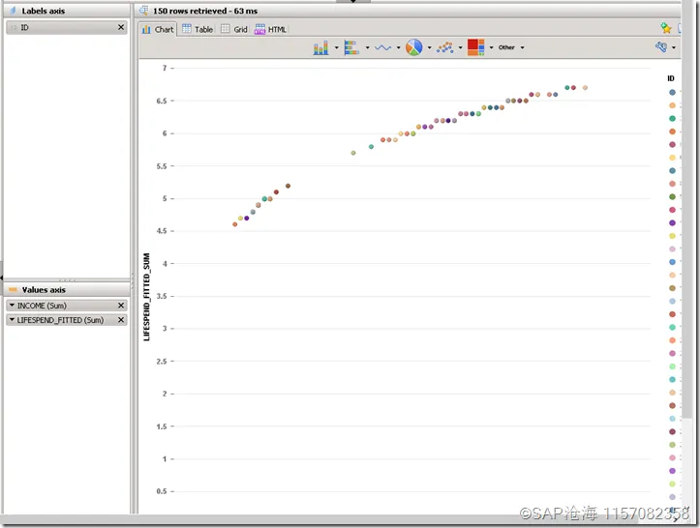Click the highest data point near 6.7
This screenshot has width=700, height=528.
point(585,88)
